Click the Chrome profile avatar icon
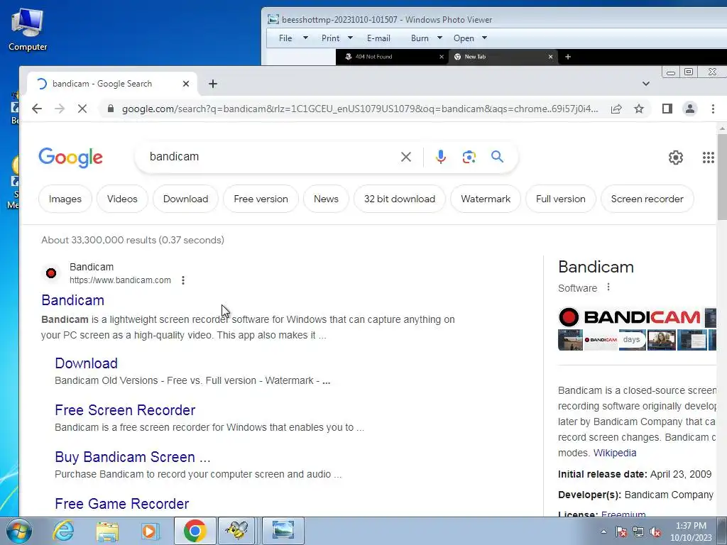 [x=690, y=109]
